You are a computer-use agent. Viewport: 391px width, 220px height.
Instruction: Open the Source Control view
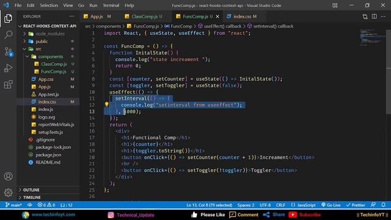8,51
